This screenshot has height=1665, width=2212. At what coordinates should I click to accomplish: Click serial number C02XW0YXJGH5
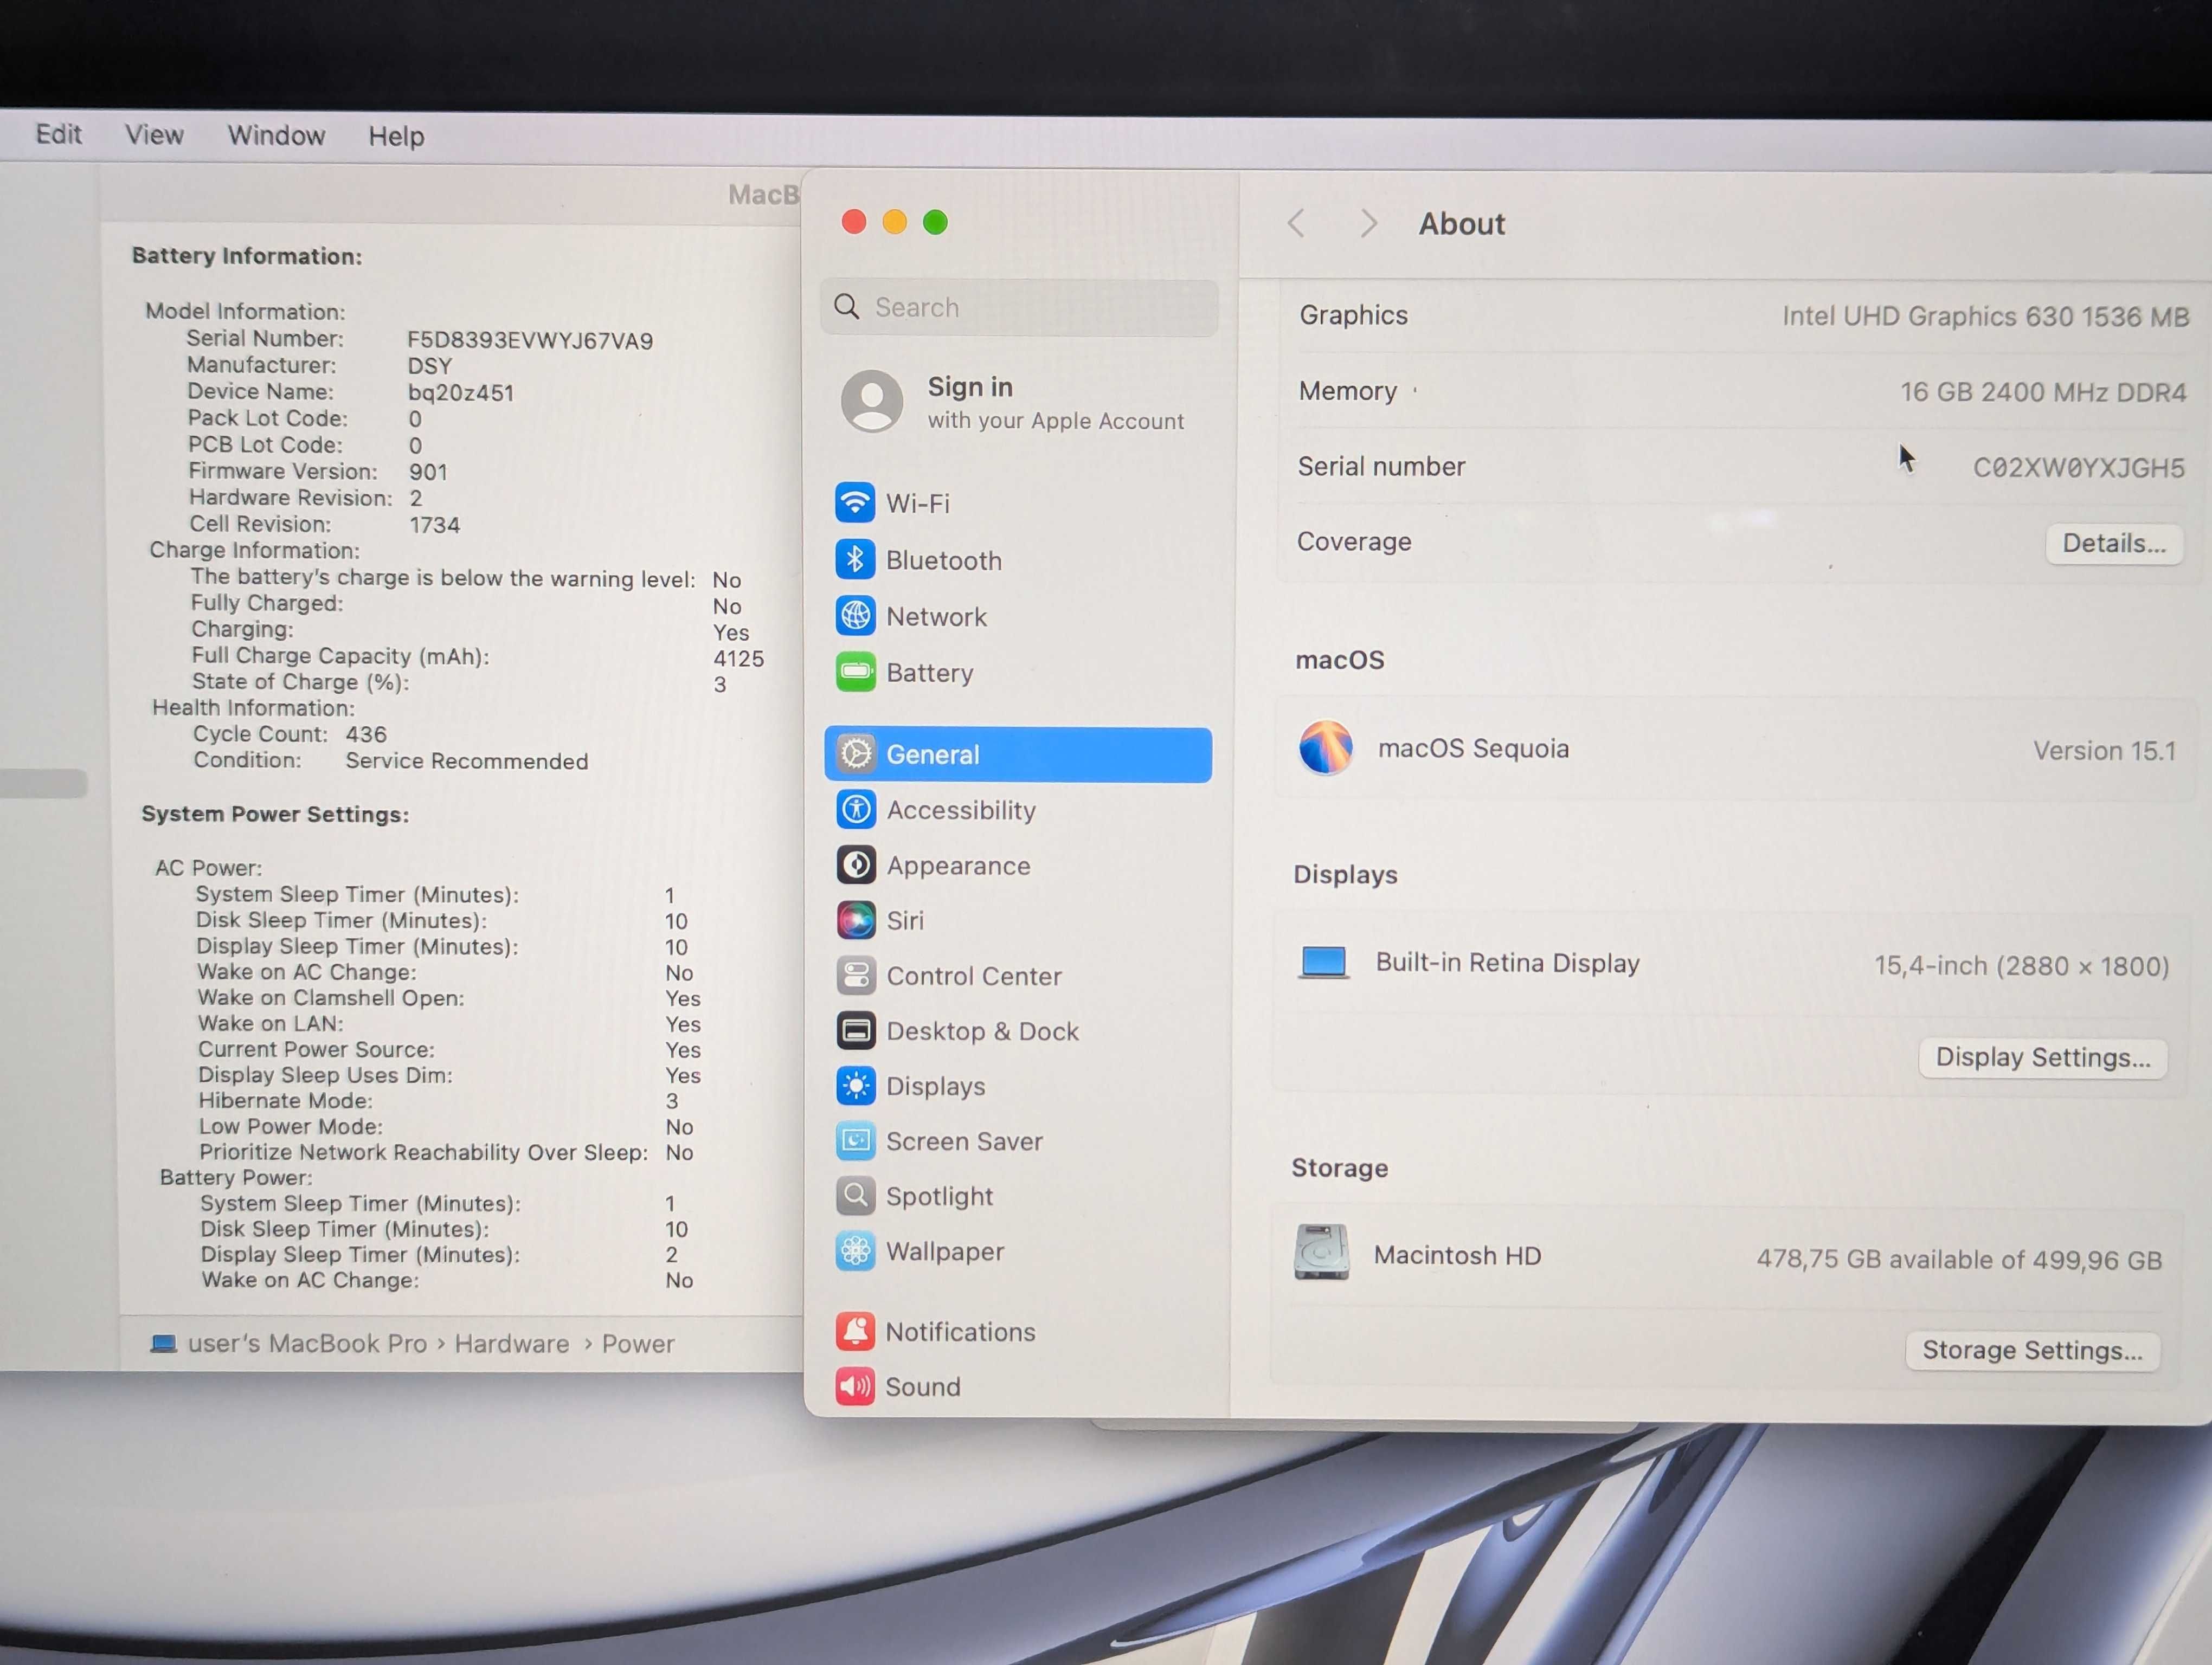tap(2078, 468)
